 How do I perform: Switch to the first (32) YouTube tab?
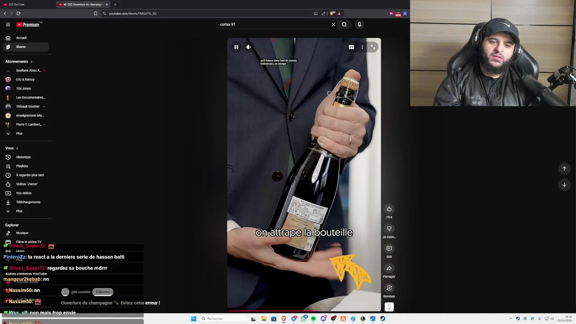click(27, 4)
